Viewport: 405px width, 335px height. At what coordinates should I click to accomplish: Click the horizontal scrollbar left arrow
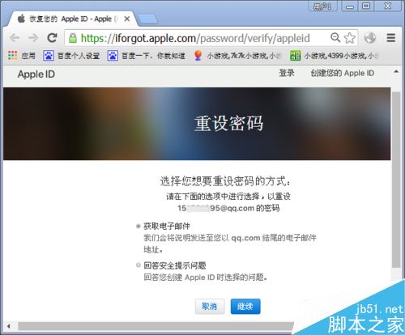[9, 326]
